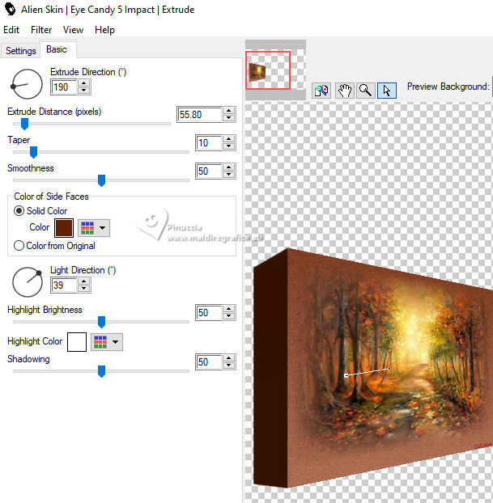Open the side face color palette dropdown

pos(94,228)
